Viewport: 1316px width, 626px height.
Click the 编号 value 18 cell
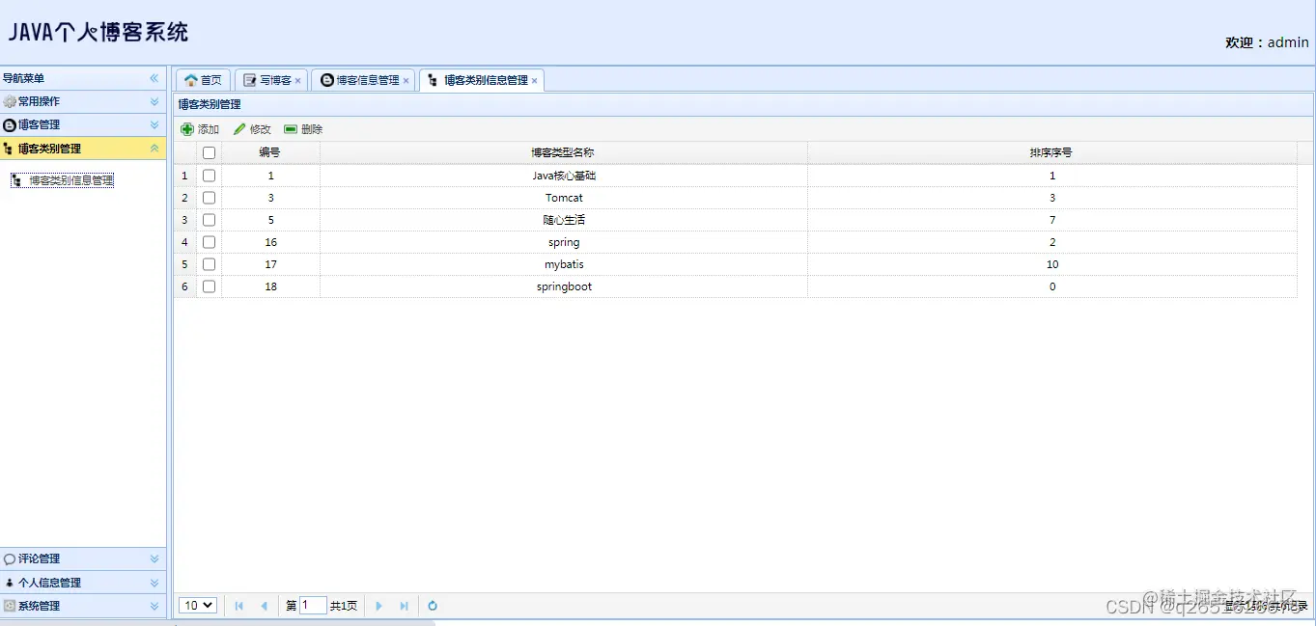click(270, 286)
